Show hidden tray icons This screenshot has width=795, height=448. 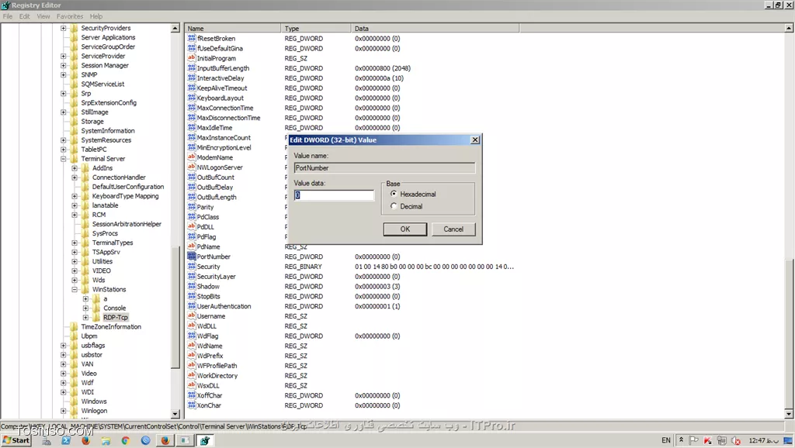[682, 440]
